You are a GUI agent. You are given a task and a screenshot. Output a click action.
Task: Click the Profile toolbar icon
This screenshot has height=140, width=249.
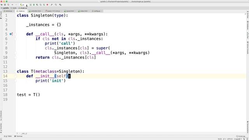click(40, 5)
